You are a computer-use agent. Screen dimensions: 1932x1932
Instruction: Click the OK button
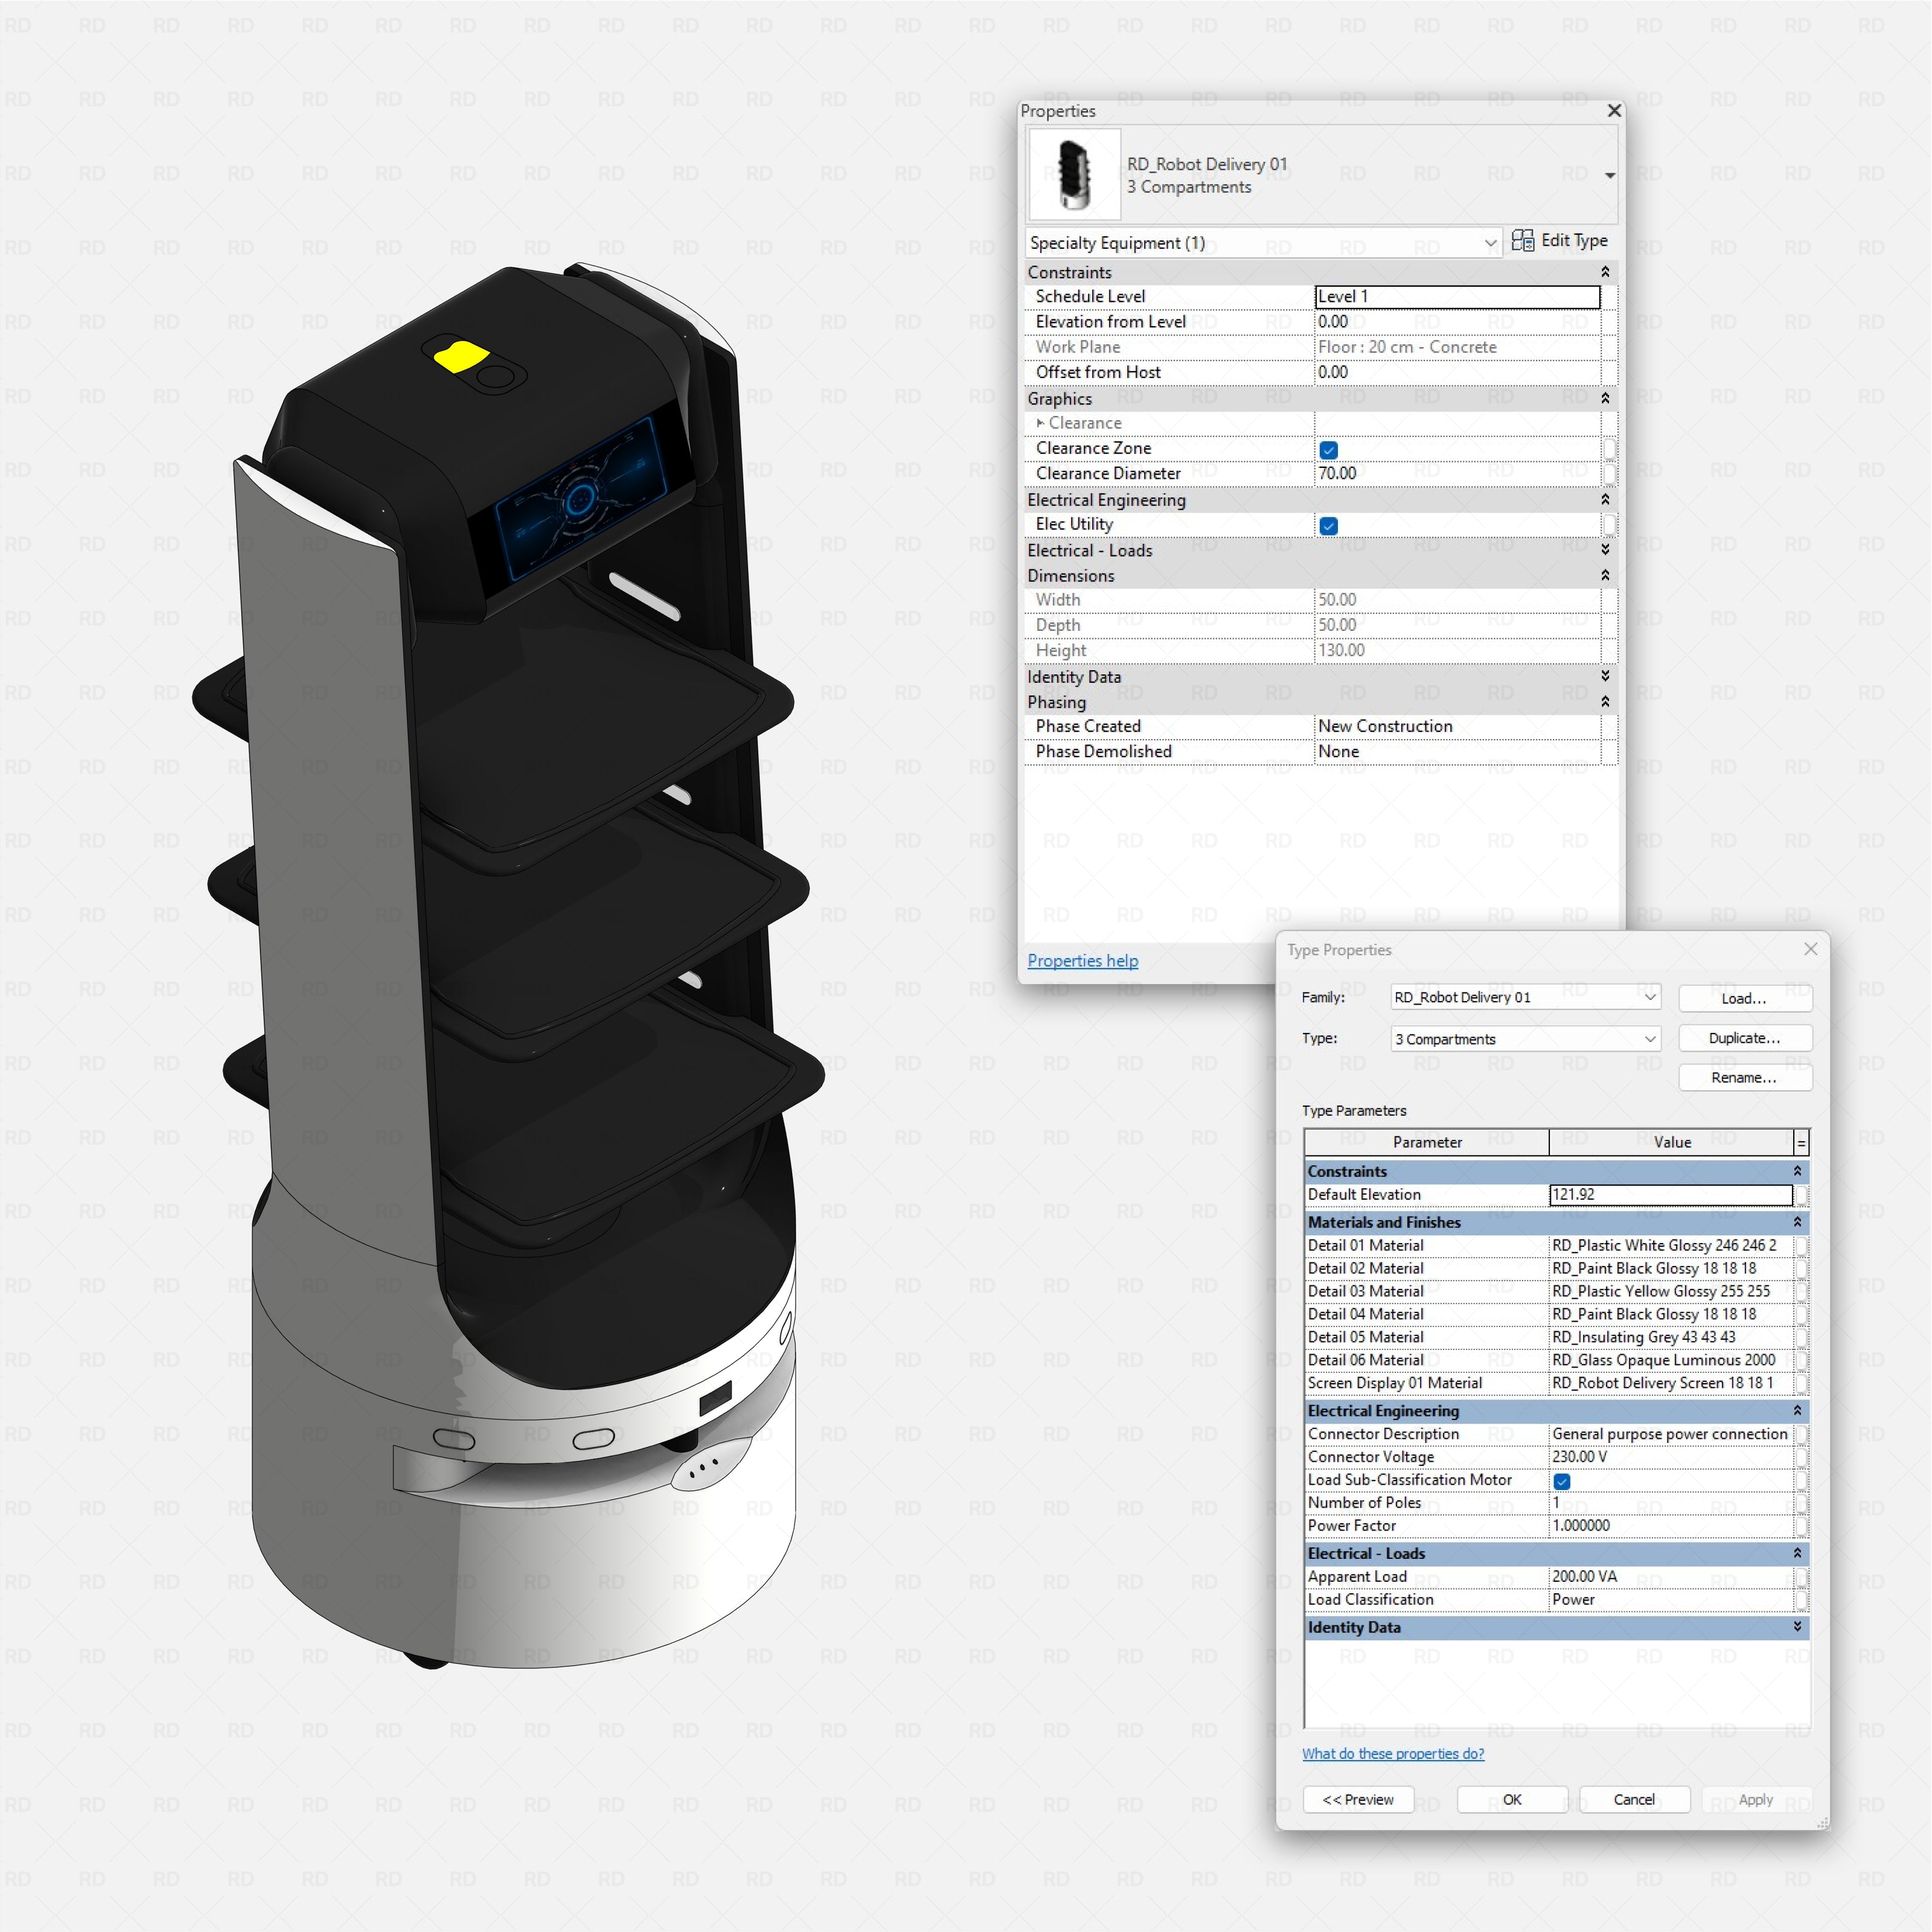pos(1512,1800)
